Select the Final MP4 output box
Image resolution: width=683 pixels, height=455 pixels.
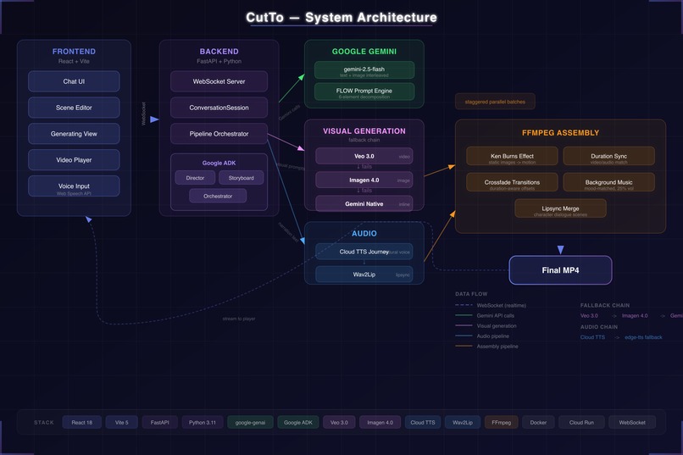[560, 270]
